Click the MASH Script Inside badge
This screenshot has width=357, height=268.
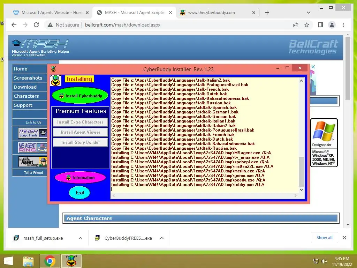point(32,133)
